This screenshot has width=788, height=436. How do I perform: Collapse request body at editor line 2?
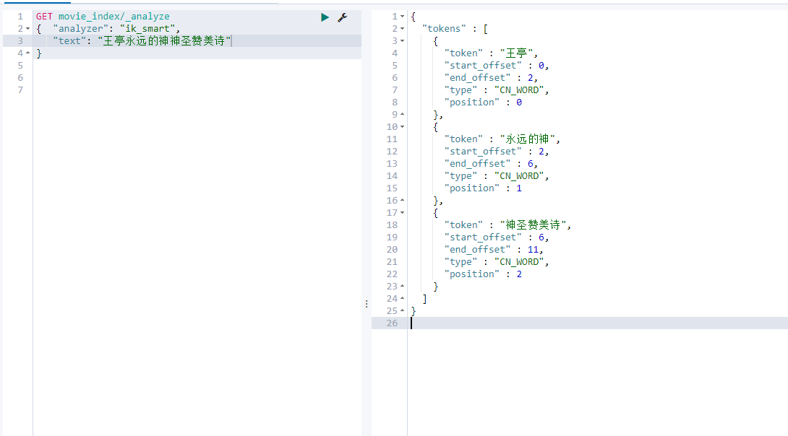(27, 29)
